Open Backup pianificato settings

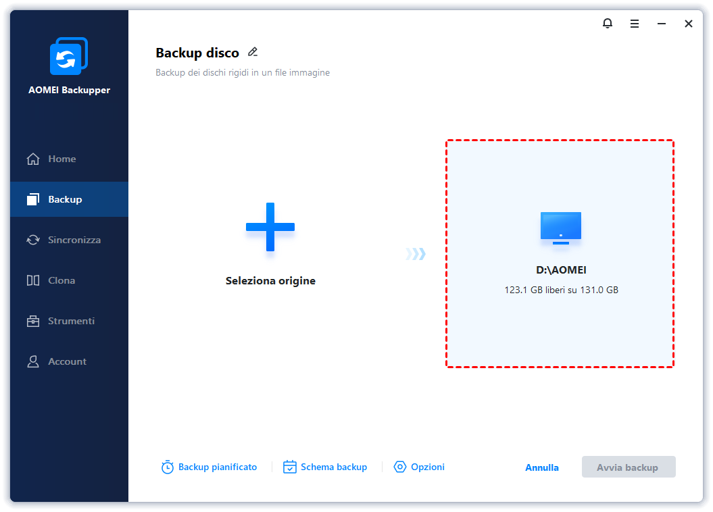click(x=210, y=467)
